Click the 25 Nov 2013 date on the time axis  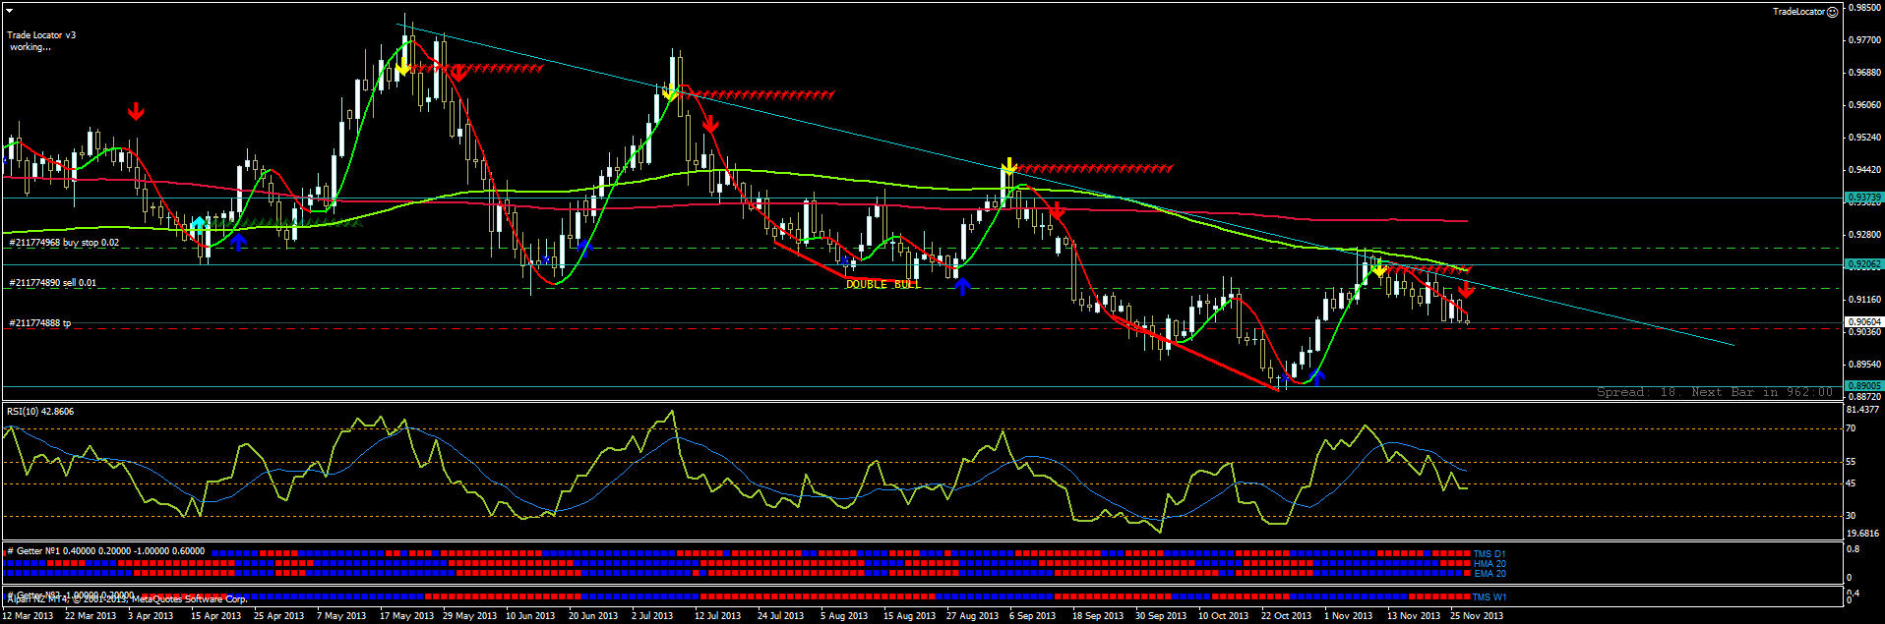pos(1476,616)
